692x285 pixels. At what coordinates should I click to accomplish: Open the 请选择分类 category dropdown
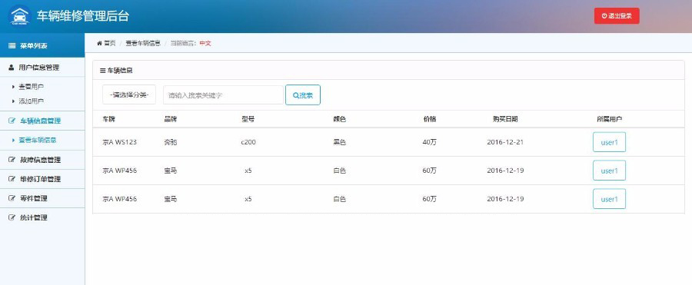tap(129, 94)
